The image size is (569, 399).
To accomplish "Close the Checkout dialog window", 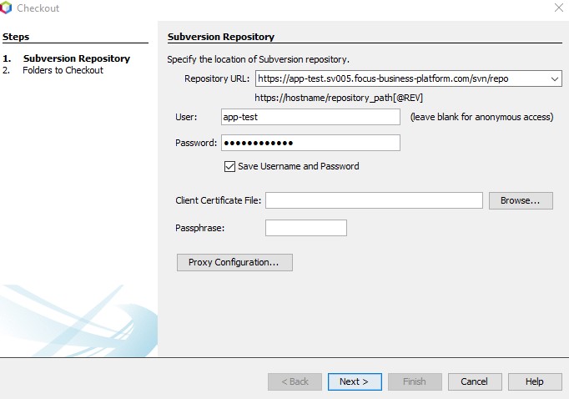I will (559, 8).
